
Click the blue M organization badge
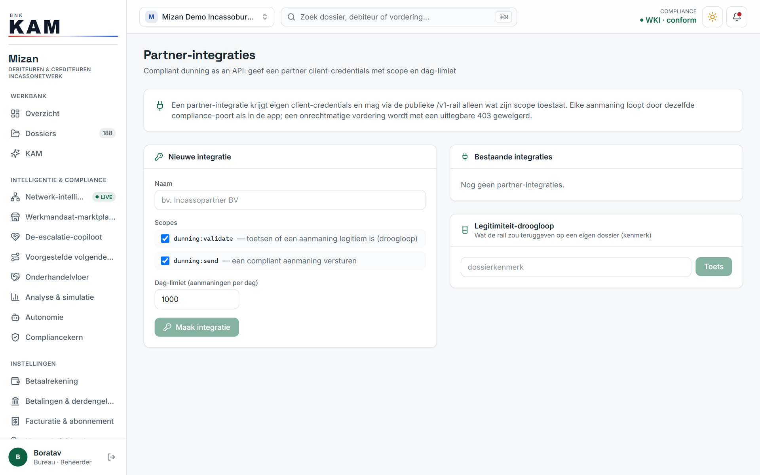(x=151, y=17)
